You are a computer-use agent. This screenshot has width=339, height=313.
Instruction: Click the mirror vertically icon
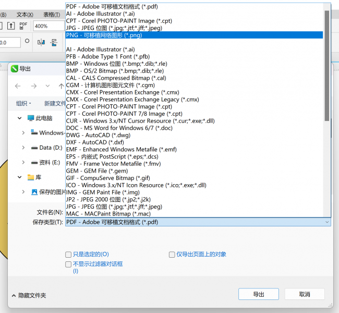(x=54, y=42)
